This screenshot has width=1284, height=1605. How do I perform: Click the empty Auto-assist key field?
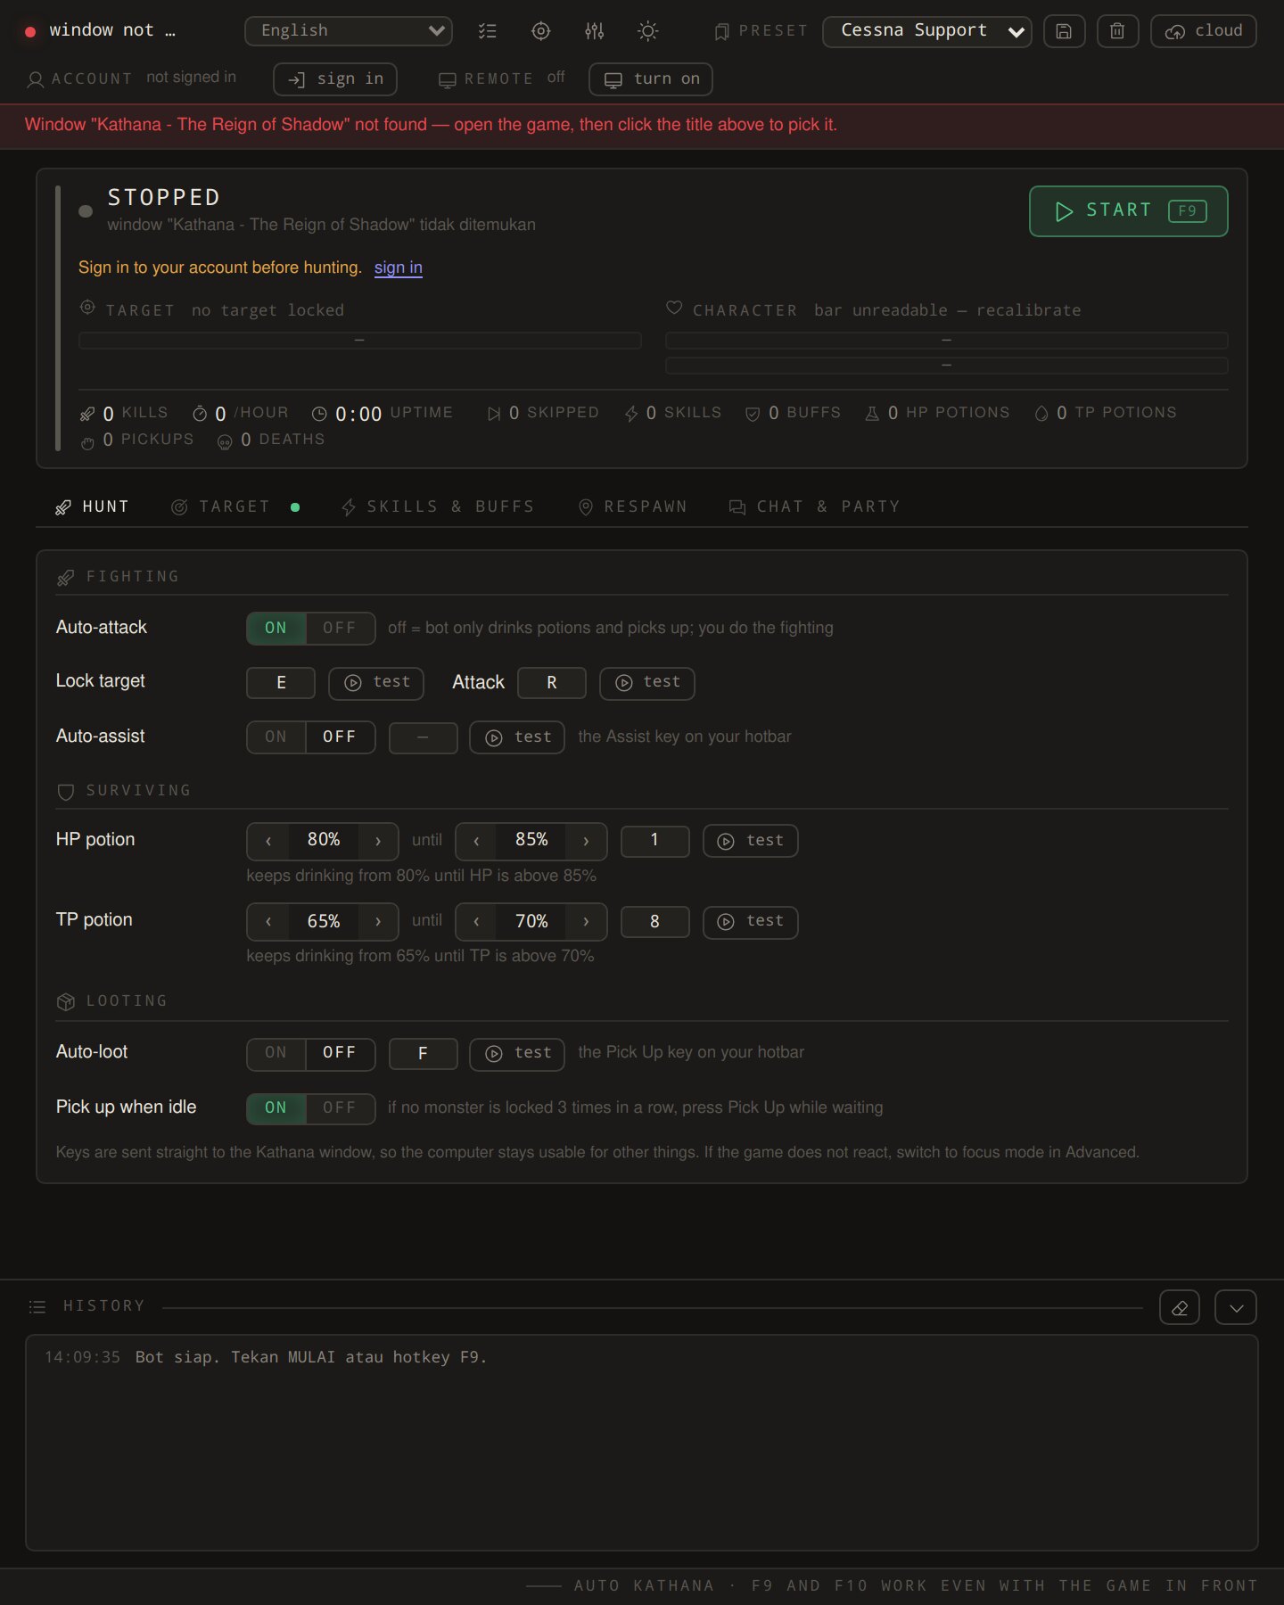424,737
